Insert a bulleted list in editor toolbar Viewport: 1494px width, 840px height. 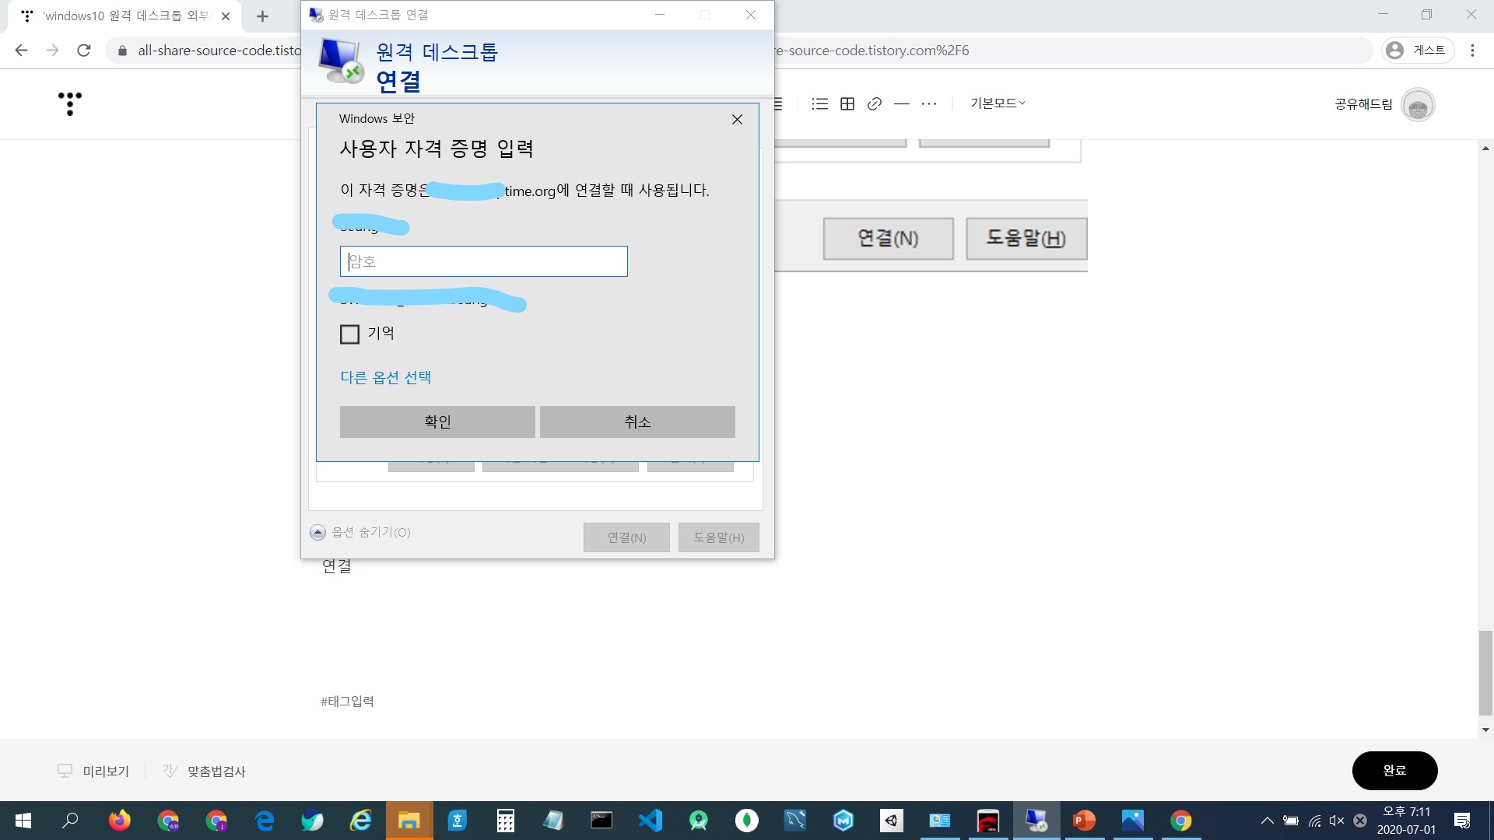pos(819,103)
